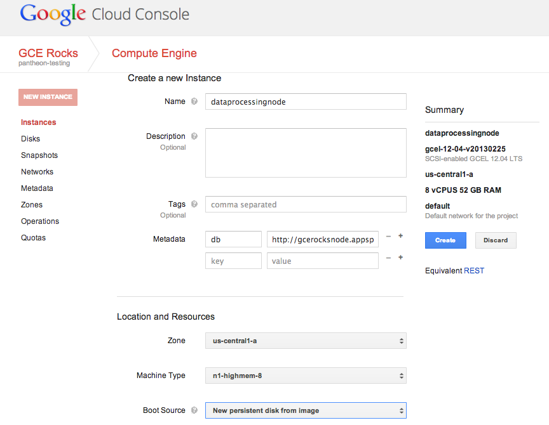Screen dimensions: 549x425
Task: Open the Machine Type selector
Action: 305,376
